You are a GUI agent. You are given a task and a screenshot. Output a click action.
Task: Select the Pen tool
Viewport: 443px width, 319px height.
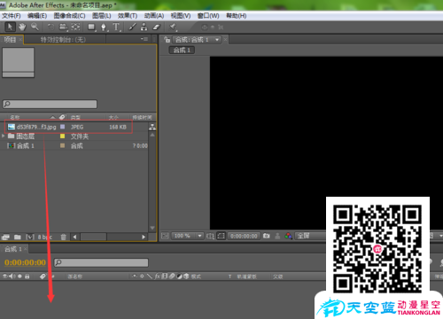[104, 27]
